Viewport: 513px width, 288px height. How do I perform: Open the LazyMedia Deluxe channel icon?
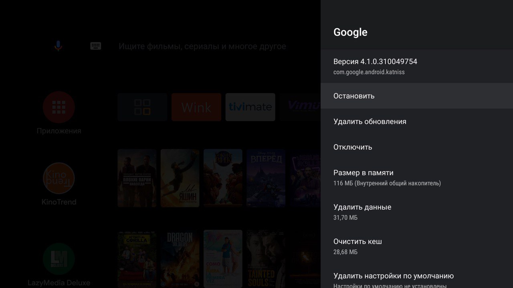click(59, 258)
